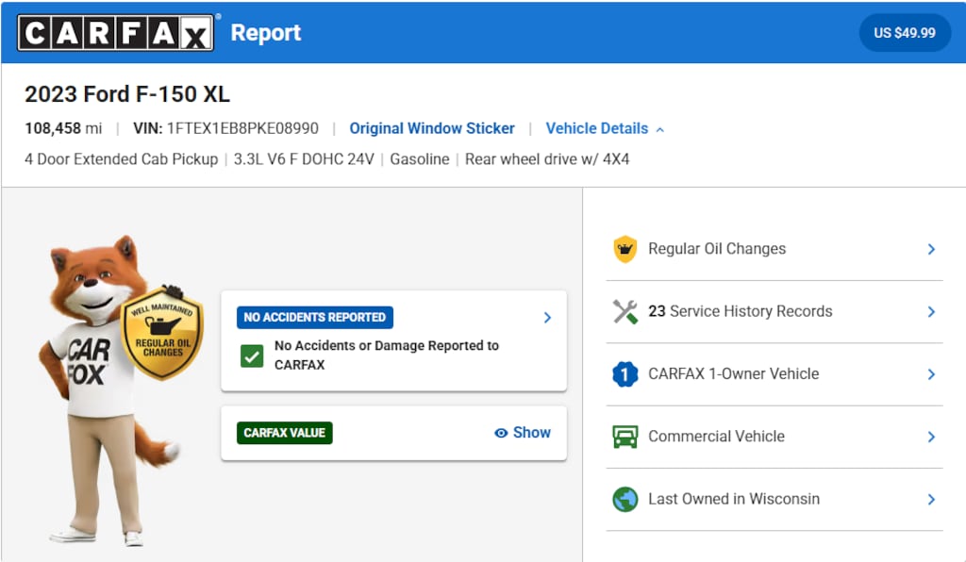Click the Well Maintained oil changes badge

tap(162, 331)
